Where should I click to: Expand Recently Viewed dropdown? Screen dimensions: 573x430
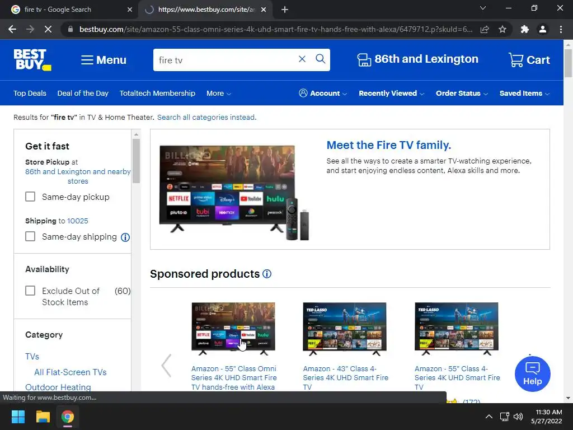click(391, 94)
